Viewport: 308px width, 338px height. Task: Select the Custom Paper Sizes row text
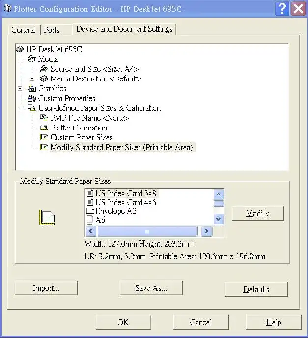(82, 137)
